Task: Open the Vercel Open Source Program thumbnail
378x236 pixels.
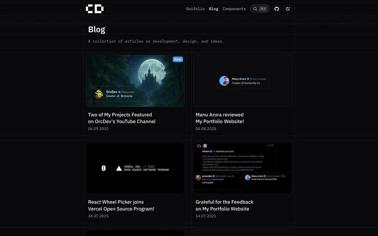Action: [135, 168]
